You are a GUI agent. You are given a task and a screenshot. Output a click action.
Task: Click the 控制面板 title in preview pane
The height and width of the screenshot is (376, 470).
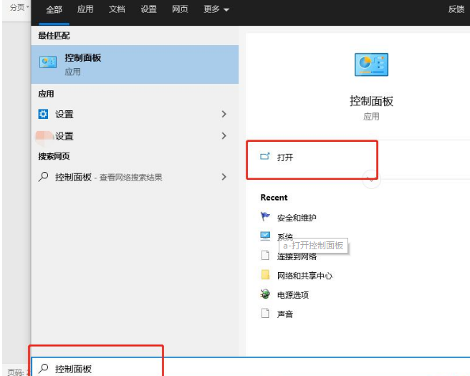371,101
